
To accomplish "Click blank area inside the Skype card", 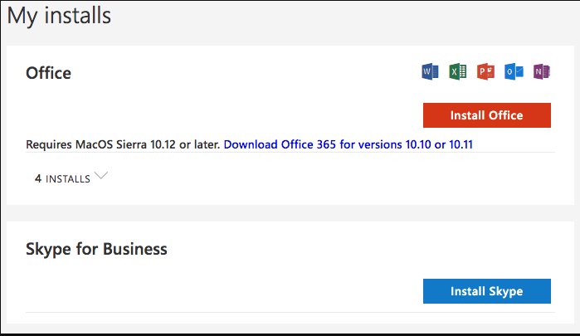I will click(249, 282).
